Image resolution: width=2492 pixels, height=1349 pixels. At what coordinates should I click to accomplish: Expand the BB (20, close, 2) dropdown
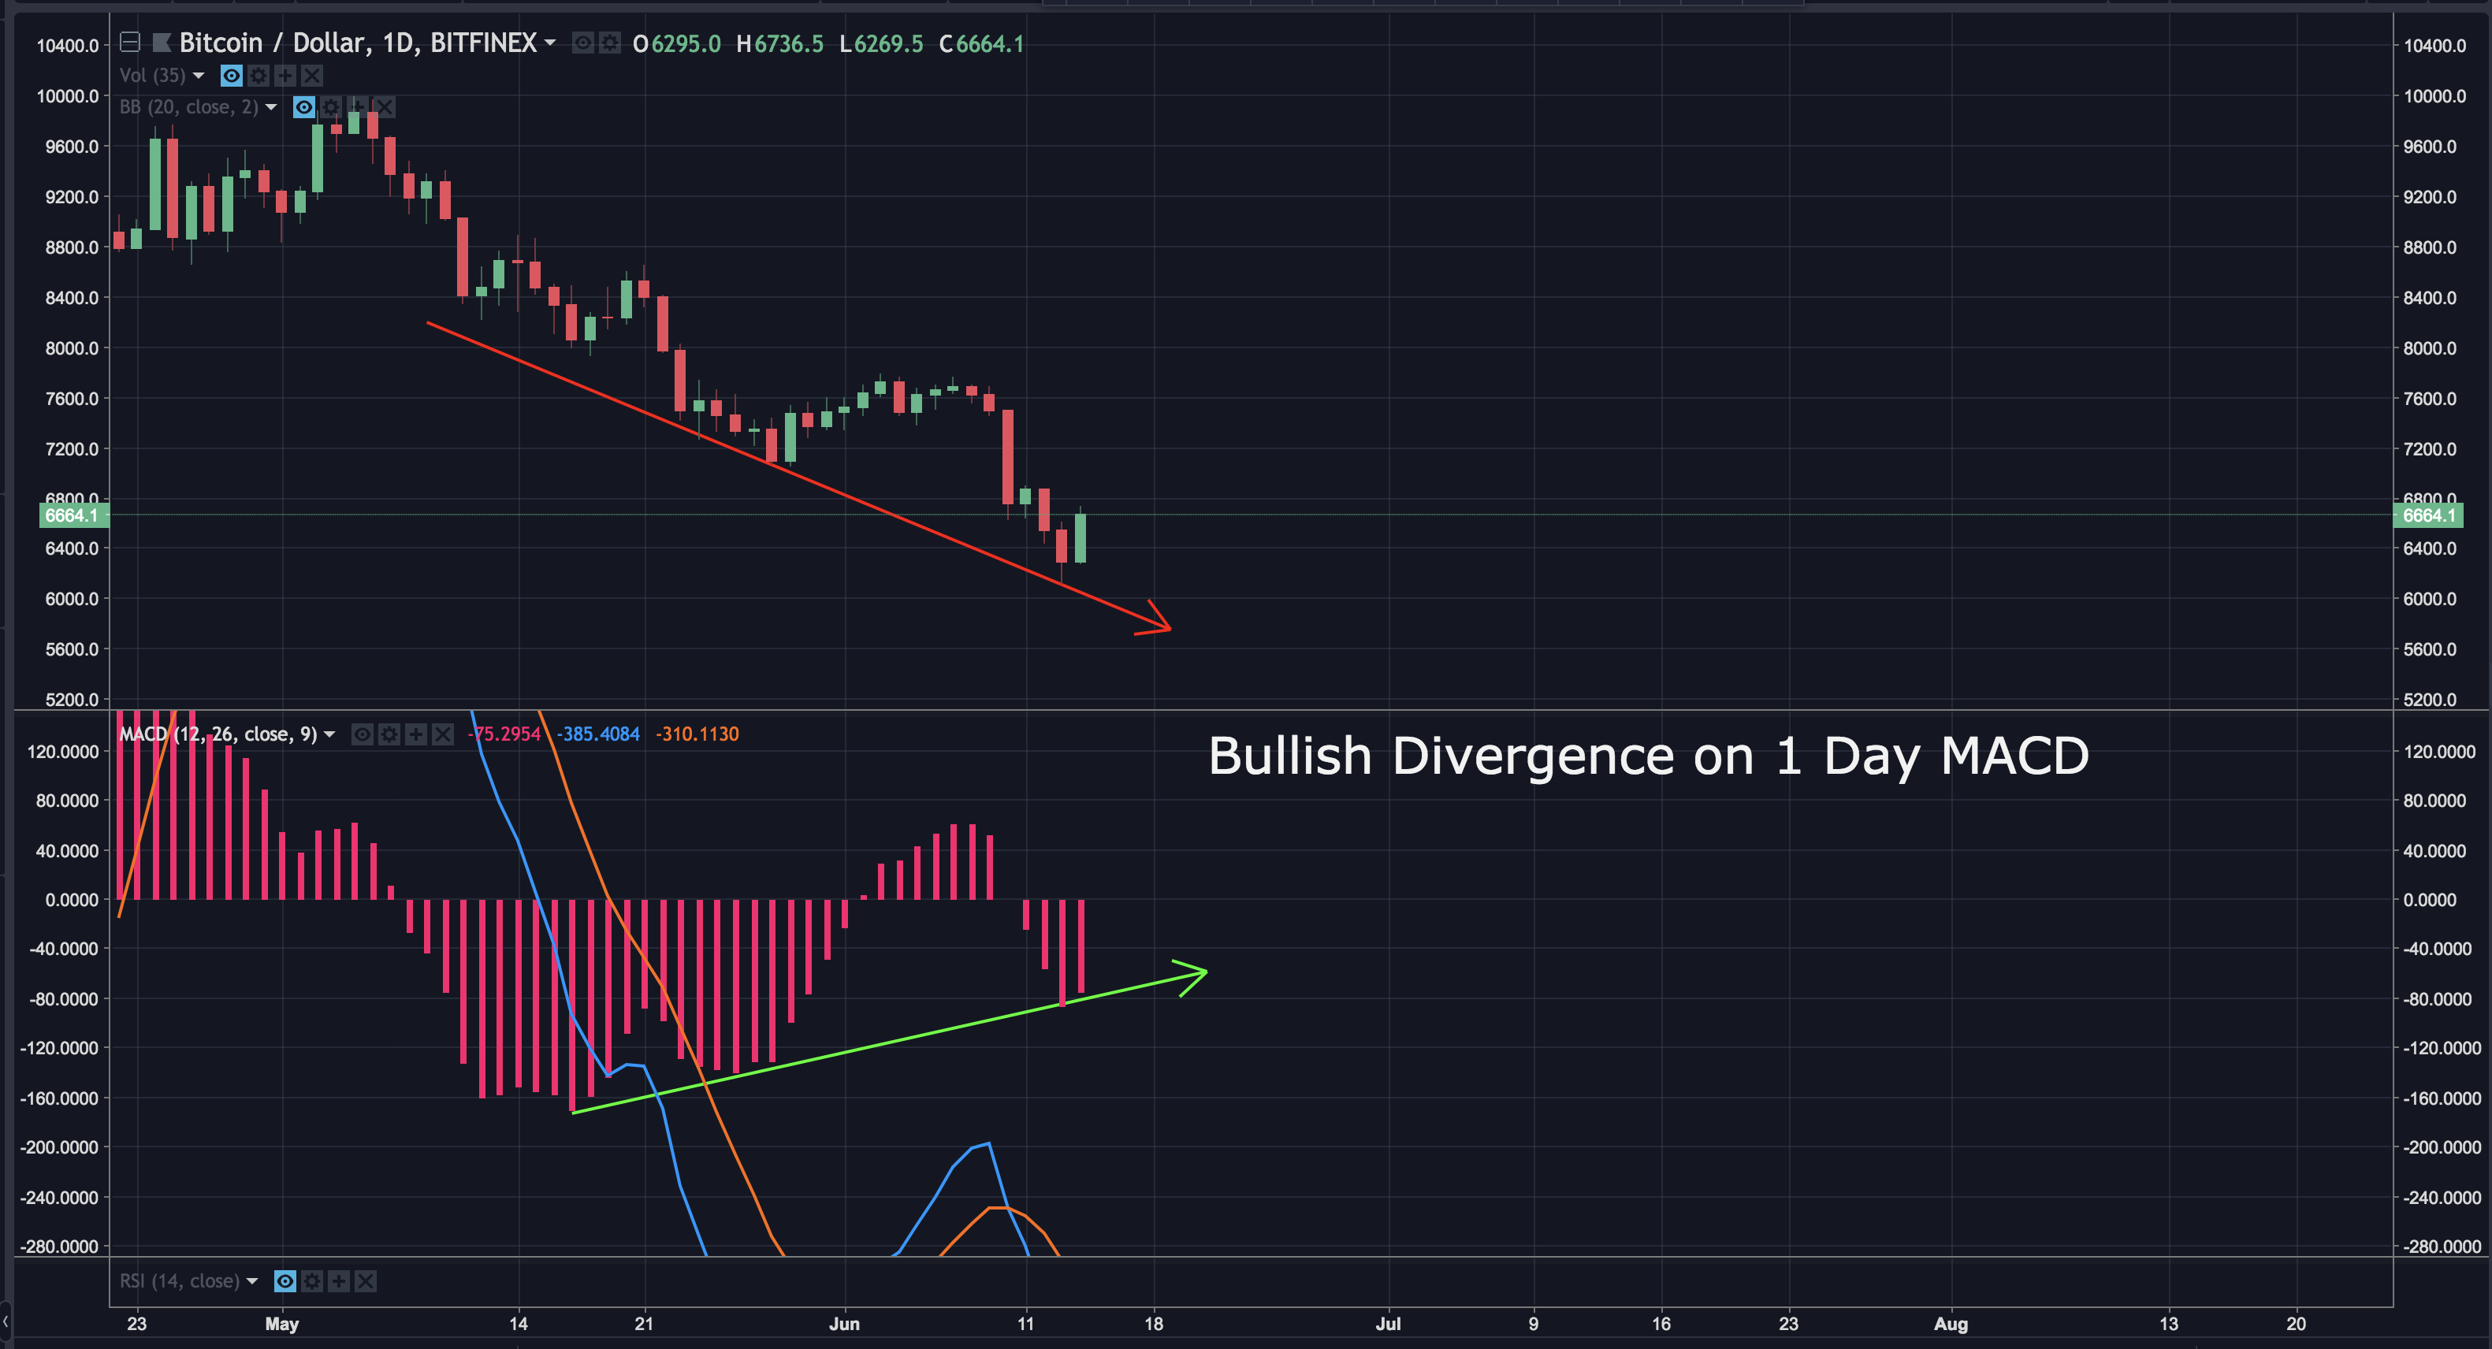271,107
